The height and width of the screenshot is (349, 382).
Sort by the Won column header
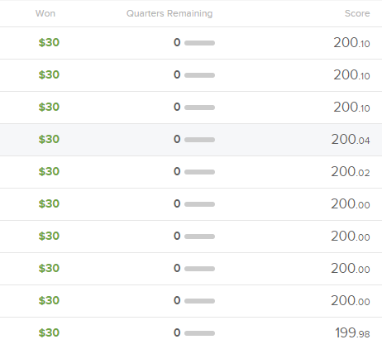45,13
